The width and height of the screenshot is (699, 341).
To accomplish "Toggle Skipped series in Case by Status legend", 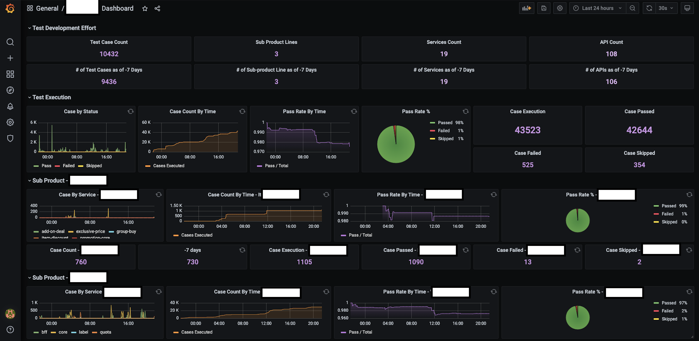I will (94, 166).
